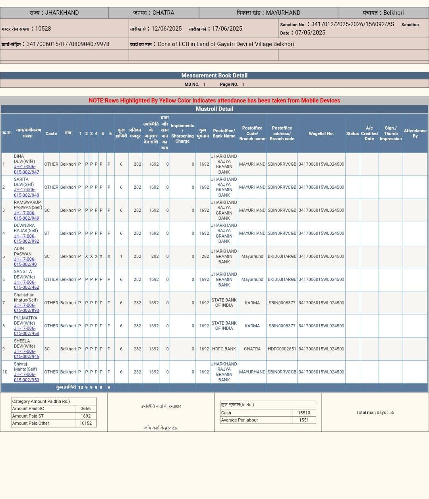Select the work code 3417006015/IF/7080904079978
Image resolution: width=429 pixels, height=499 pixels.
pyautogui.click(x=68, y=44)
